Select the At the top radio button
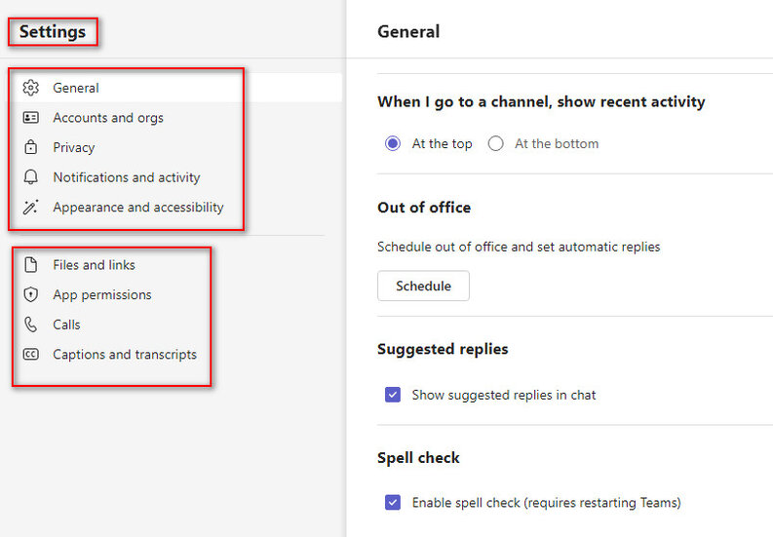This screenshot has height=537, width=773. (393, 143)
